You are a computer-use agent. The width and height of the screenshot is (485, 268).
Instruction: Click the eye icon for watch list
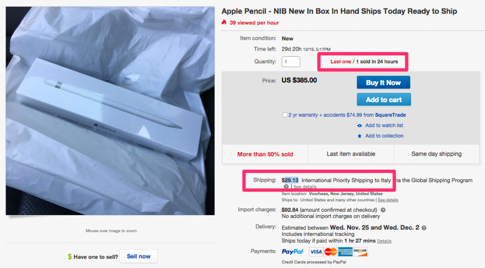[x=360, y=126]
